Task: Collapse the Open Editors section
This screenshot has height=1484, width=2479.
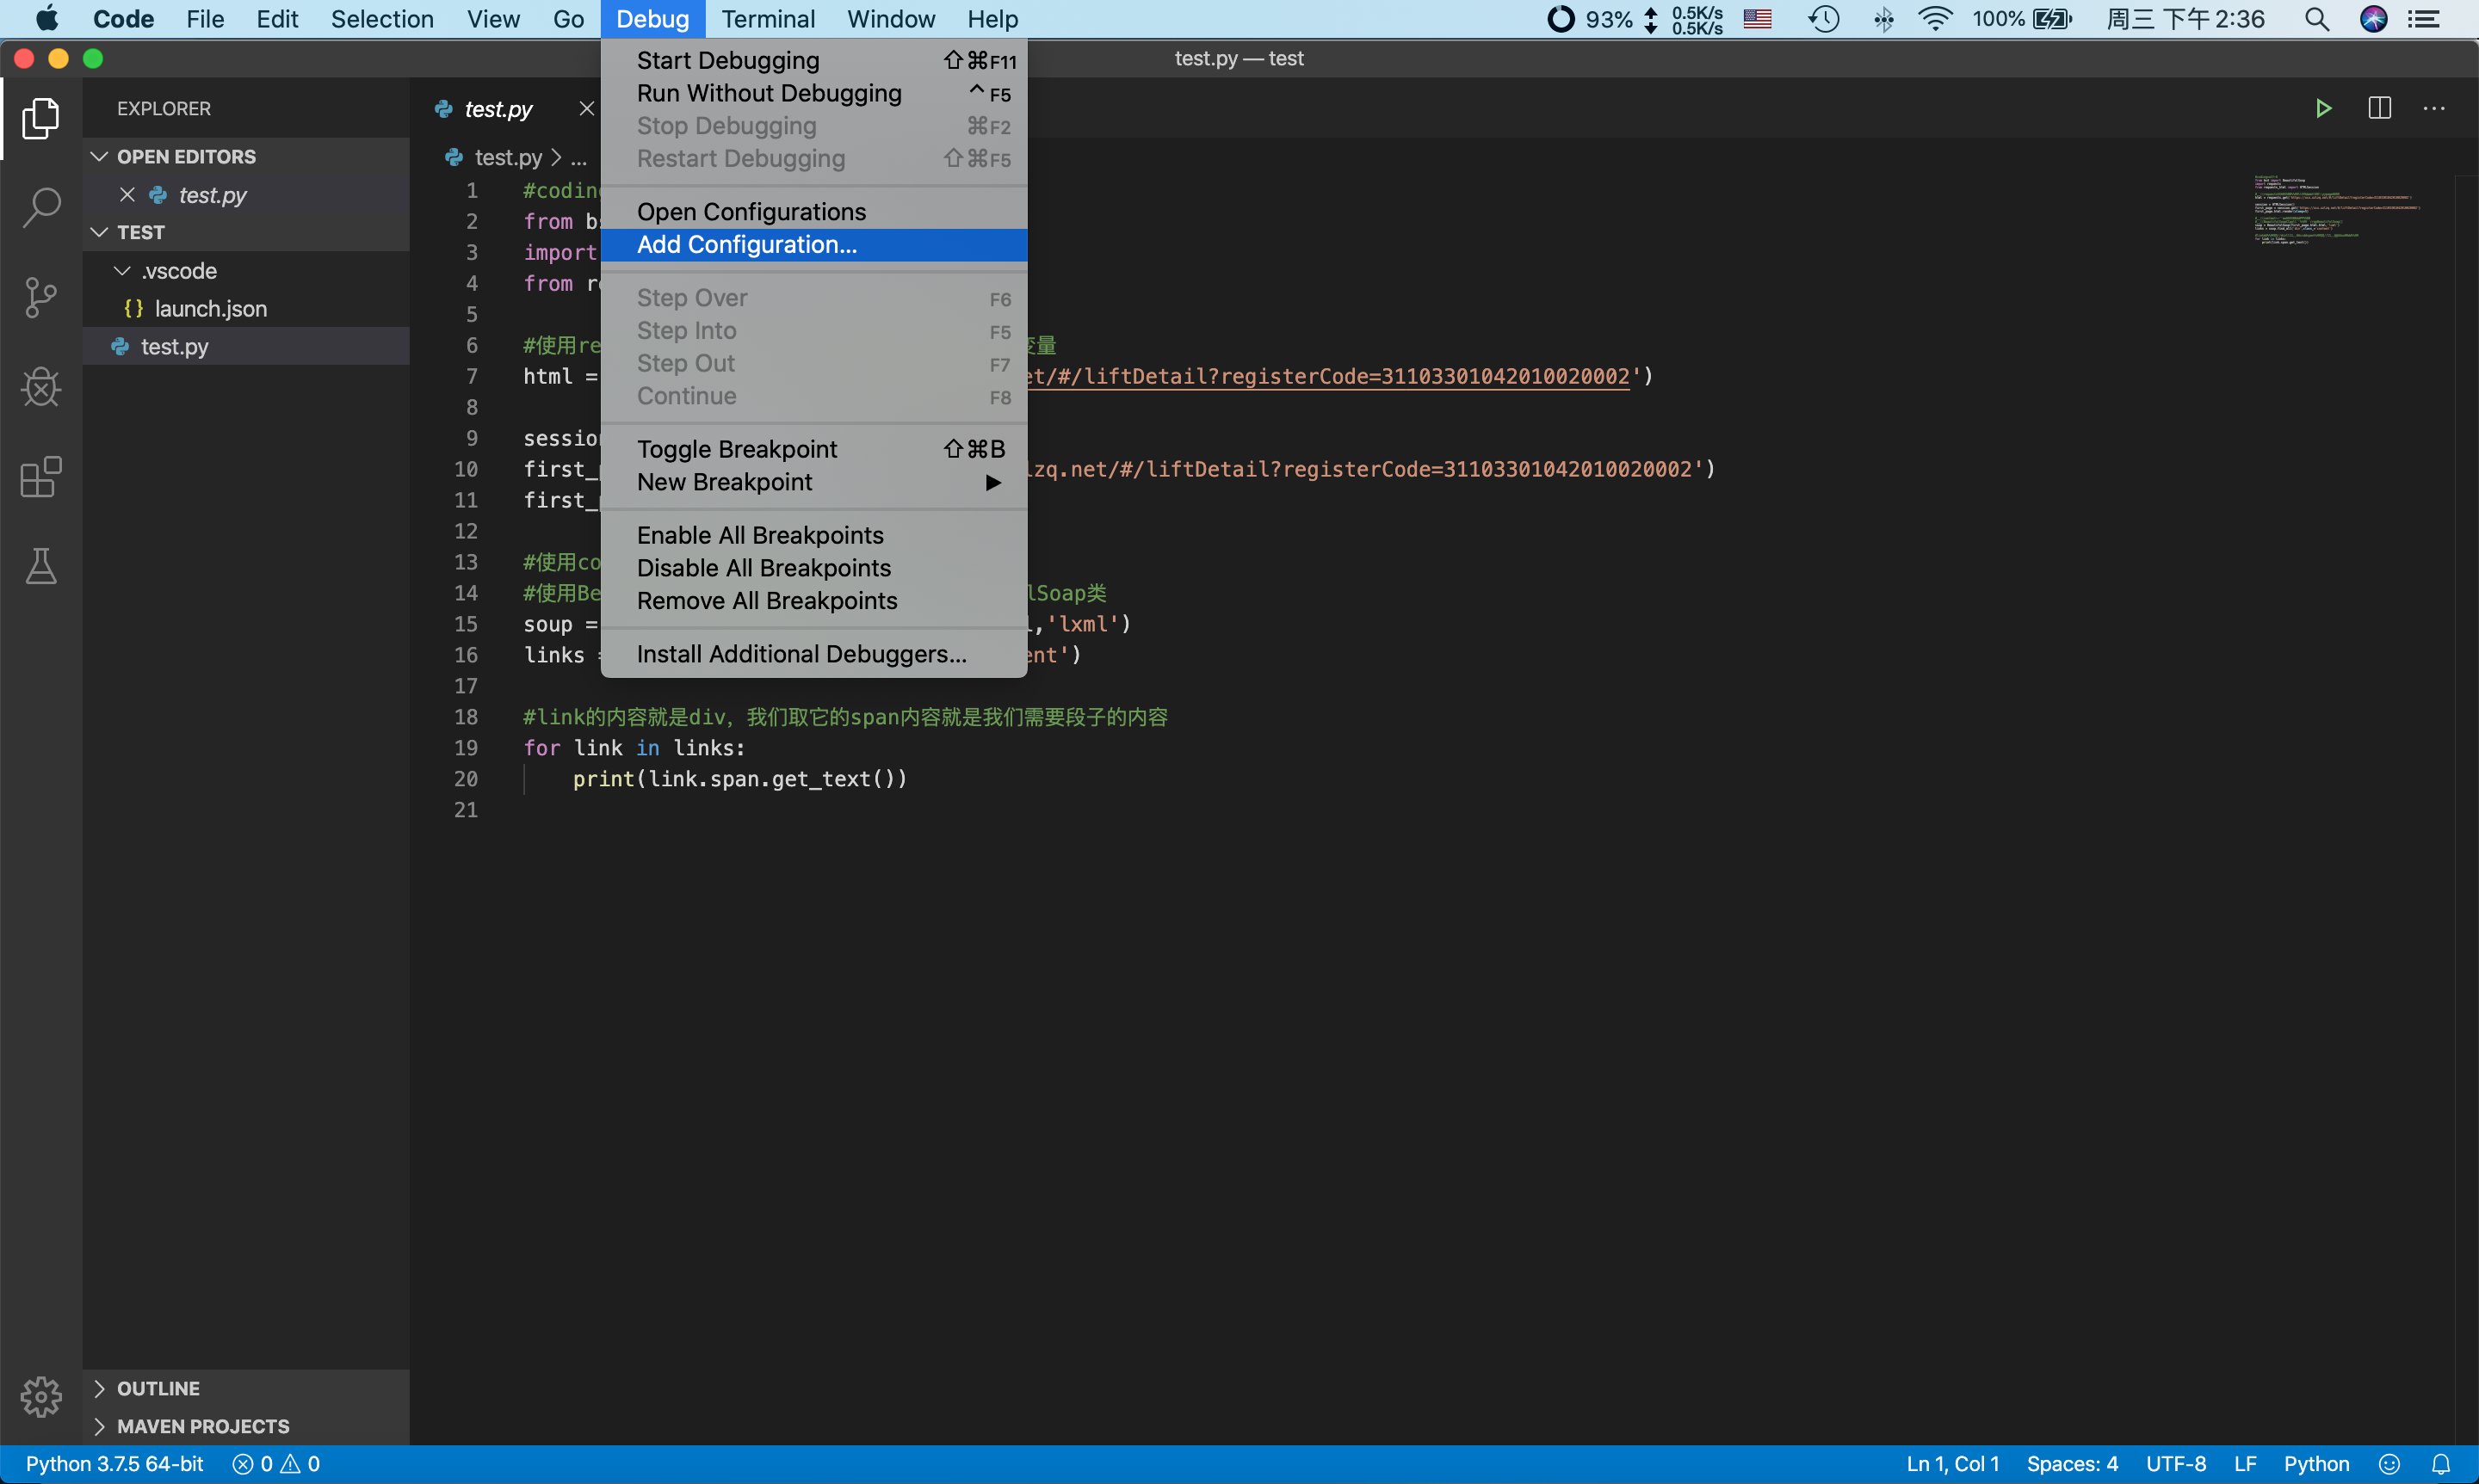Action: point(246,157)
